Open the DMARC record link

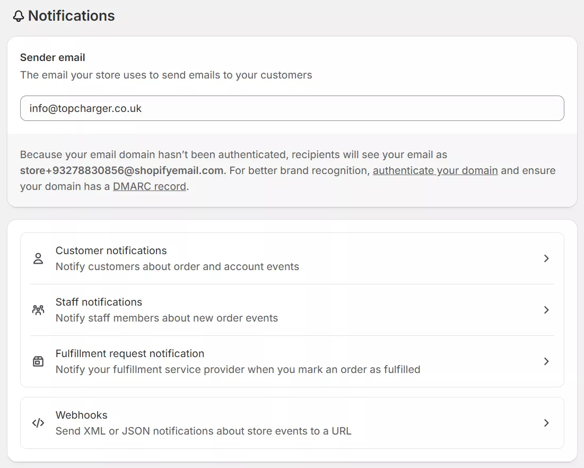point(149,186)
